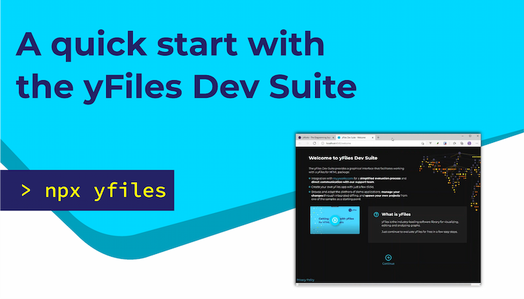Open a new browser tab
Viewport: 524px width, 299px height.
[379, 136]
